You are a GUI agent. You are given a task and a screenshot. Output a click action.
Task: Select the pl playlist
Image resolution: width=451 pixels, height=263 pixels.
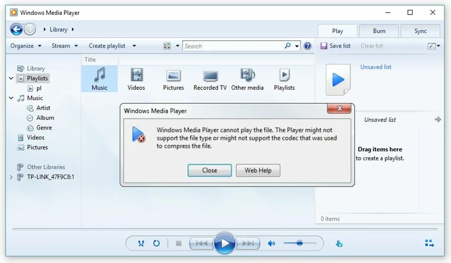(35, 88)
